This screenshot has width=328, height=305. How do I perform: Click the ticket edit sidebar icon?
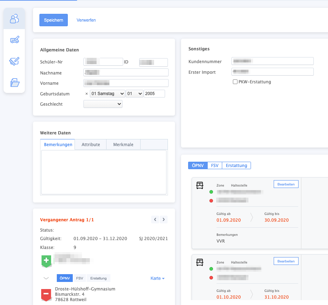[x=14, y=61]
